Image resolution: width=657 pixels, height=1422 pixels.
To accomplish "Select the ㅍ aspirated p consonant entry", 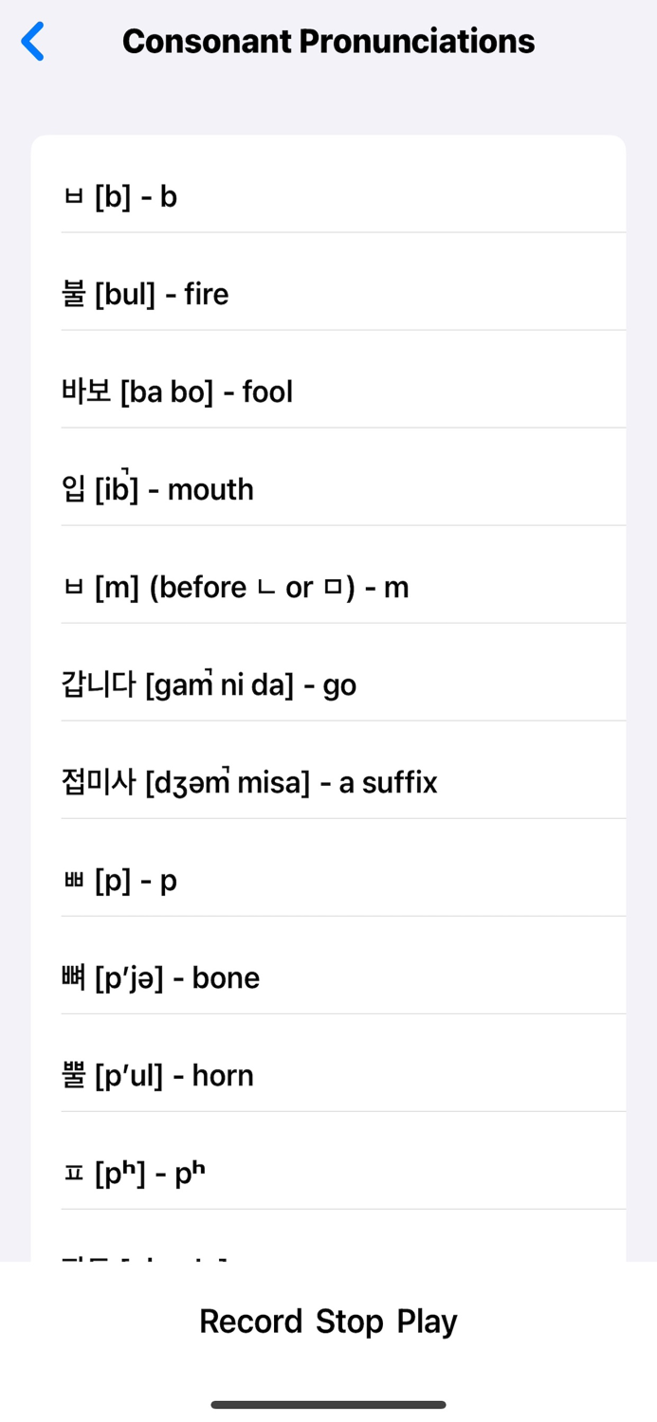I will [x=328, y=1173].
